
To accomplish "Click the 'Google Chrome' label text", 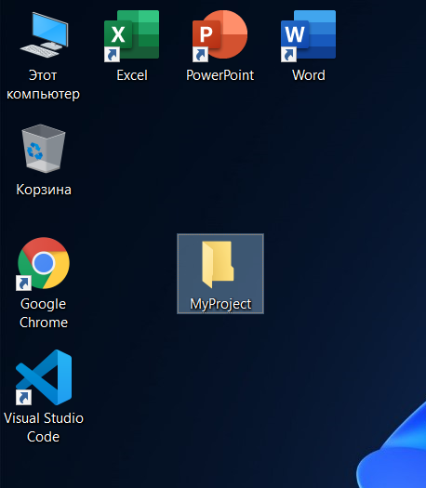I will 44,313.
